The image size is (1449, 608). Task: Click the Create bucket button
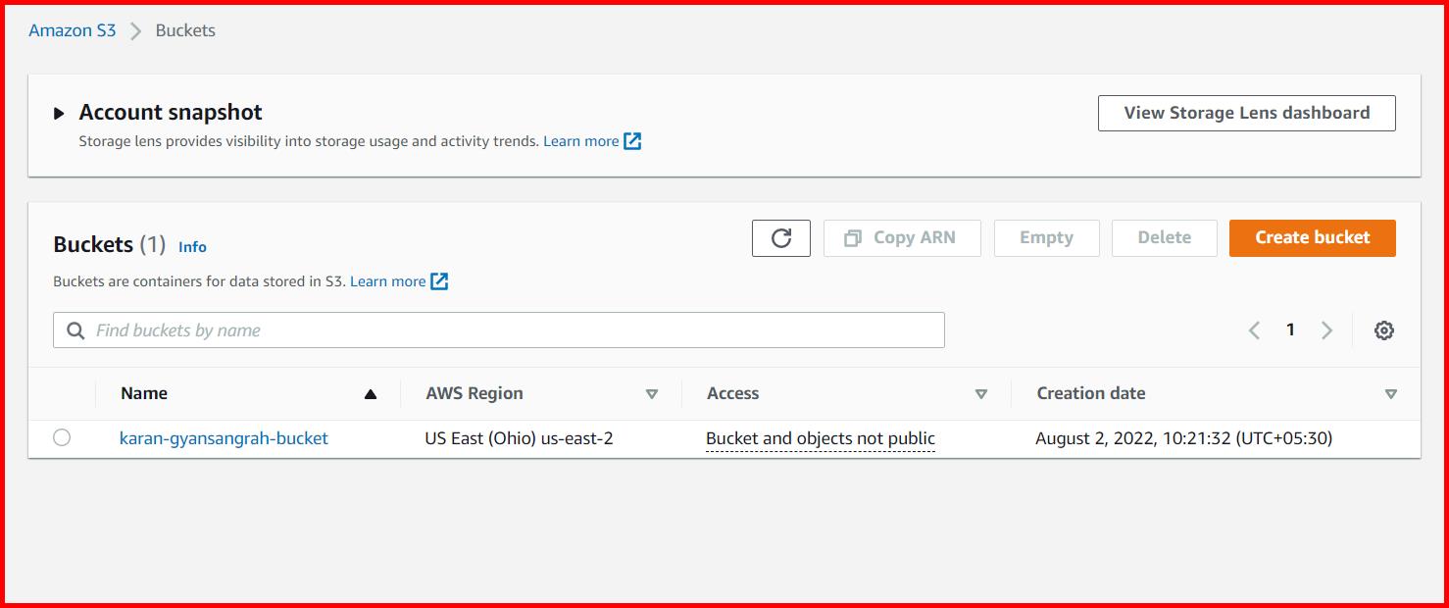pyautogui.click(x=1312, y=237)
